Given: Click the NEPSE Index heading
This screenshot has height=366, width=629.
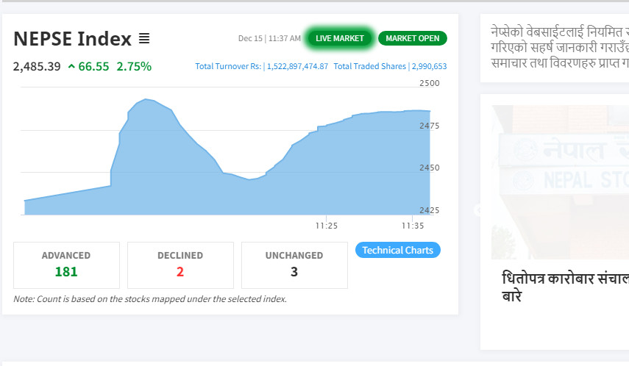Looking at the screenshot, I should coord(72,38).
